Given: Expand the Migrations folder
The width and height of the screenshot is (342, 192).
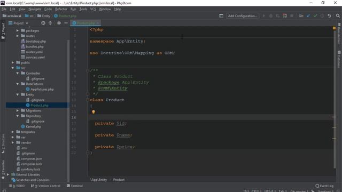Looking at the screenshot, I should (x=18, y=110).
